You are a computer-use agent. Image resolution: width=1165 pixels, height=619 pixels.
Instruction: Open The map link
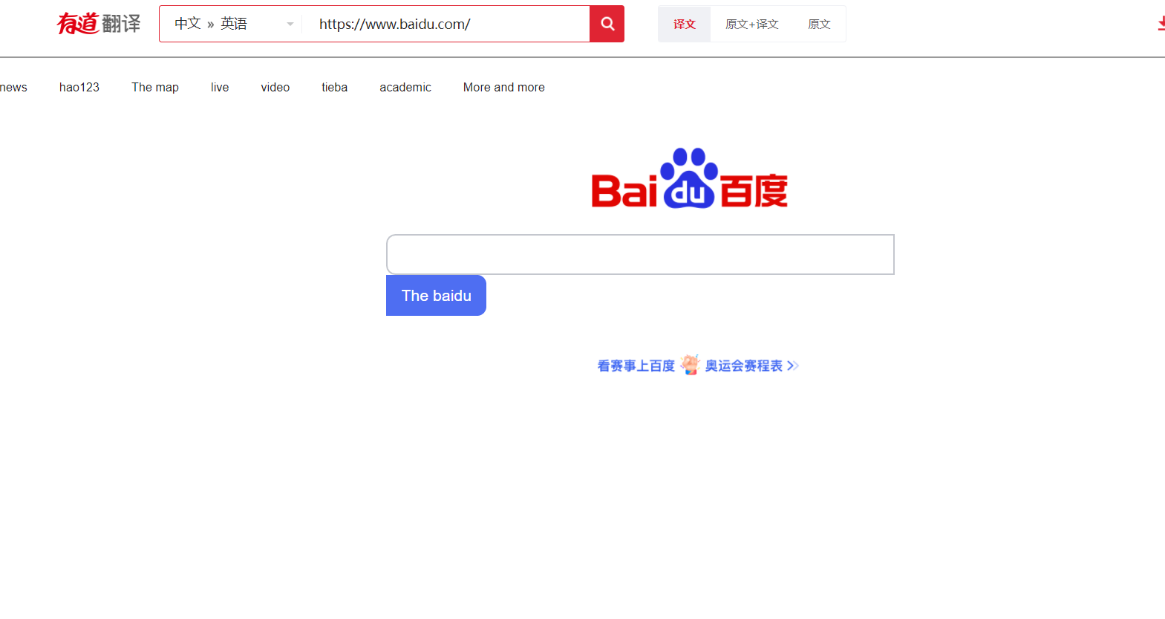(155, 87)
